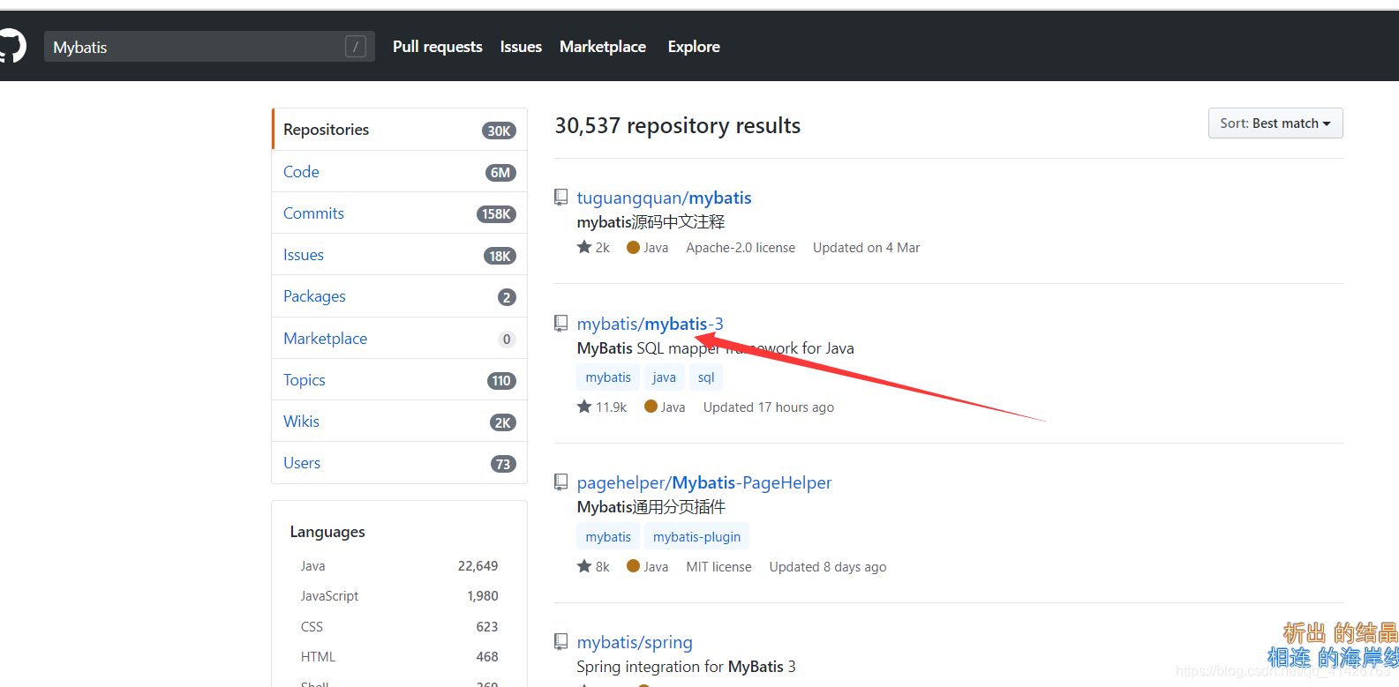Click 'Updated 17 hours ago' text
Screen dimensions: 1399x687
[x=769, y=407]
